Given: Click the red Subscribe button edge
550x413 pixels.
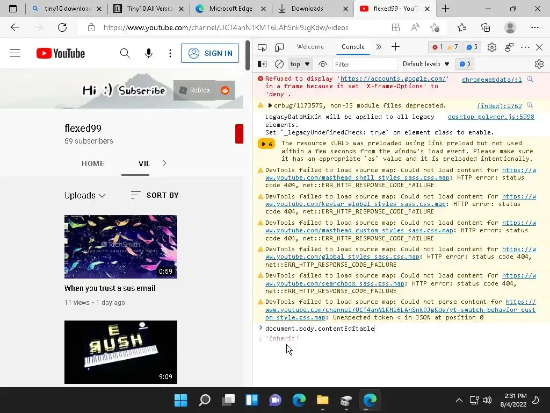Looking at the screenshot, I should (x=239, y=134).
